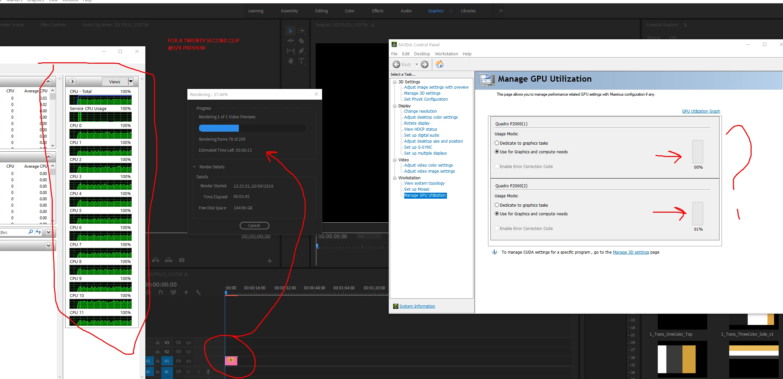Screen dimensions: 783x379
Task: Select Dedicate to graphics tasks for P2000(1)
Action: 497,143
